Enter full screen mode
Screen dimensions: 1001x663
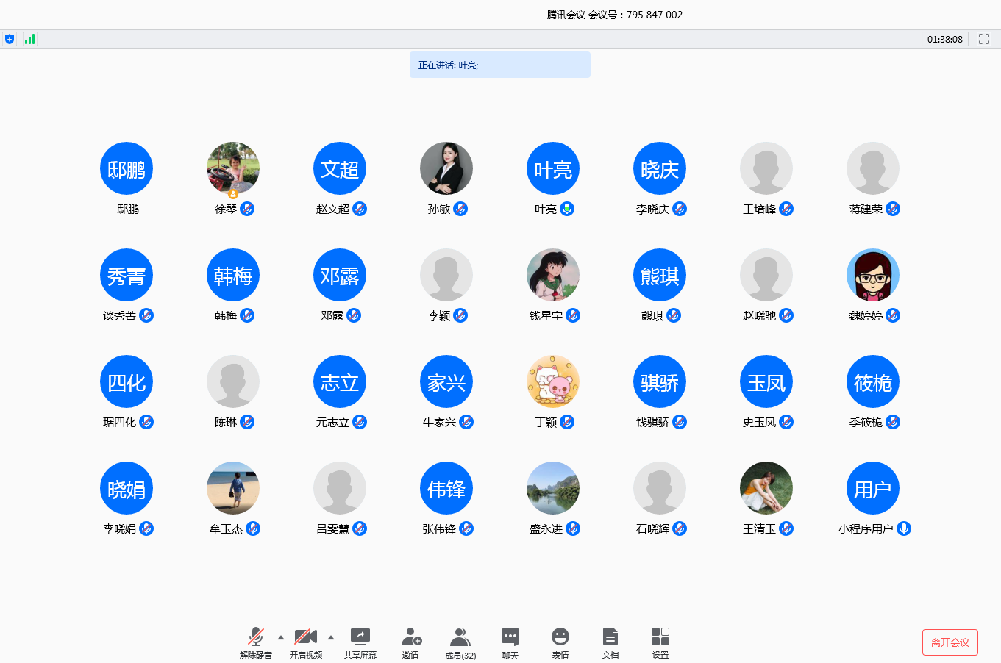pyautogui.click(x=984, y=39)
